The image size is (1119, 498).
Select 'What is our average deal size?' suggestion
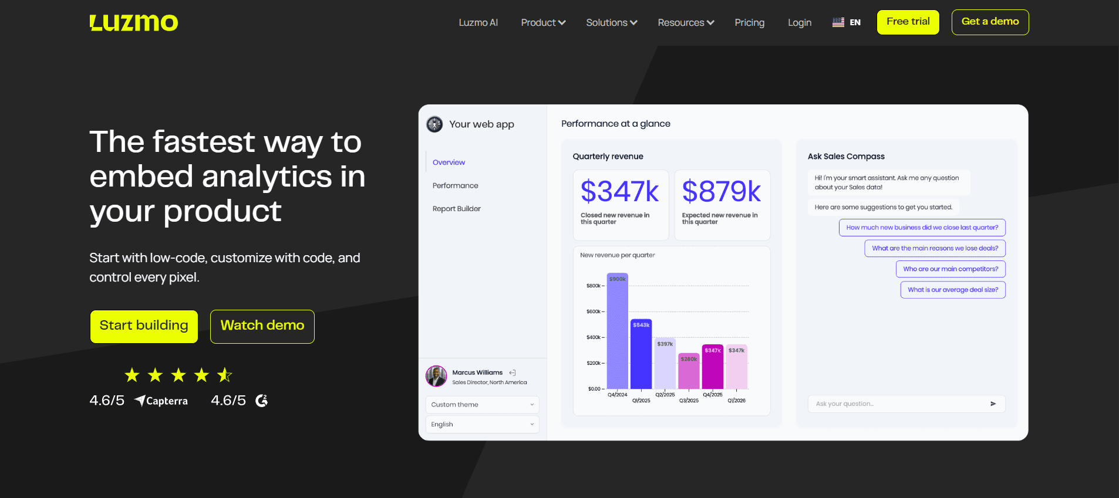tap(953, 290)
